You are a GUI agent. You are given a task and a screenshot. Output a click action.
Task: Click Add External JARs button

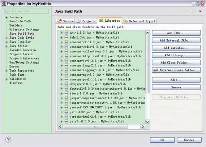(x=176, y=40)
